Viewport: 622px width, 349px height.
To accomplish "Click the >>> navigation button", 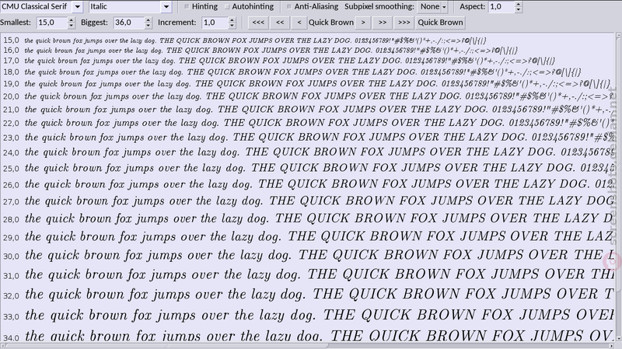I will [404, 23].
